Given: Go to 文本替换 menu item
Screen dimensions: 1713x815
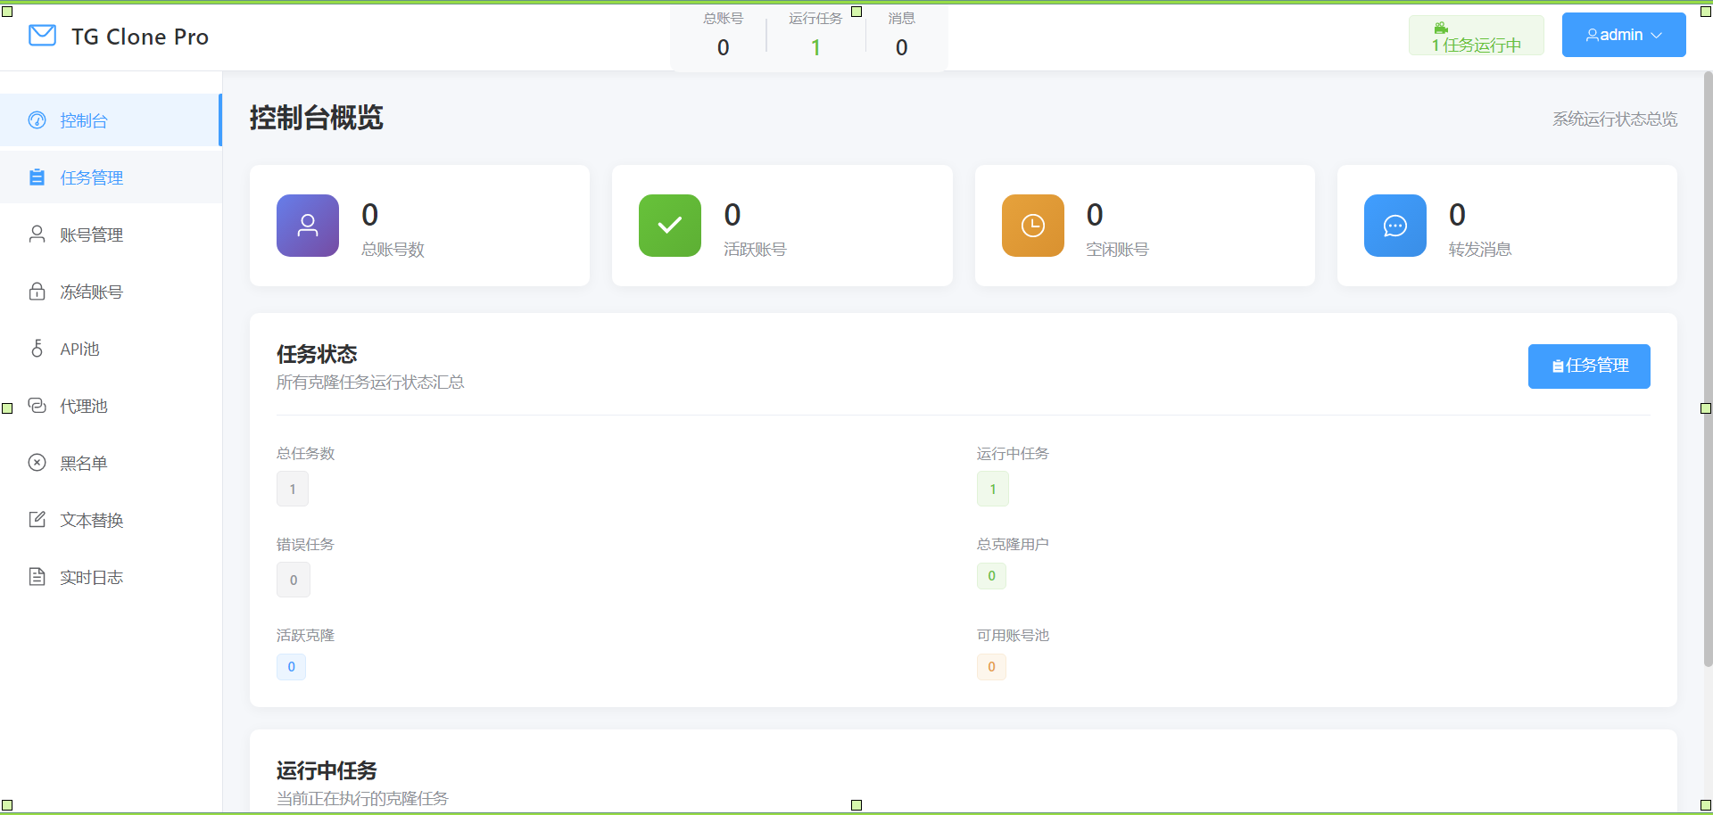Looking at the screenshot, I should click(x=111, y=520).
